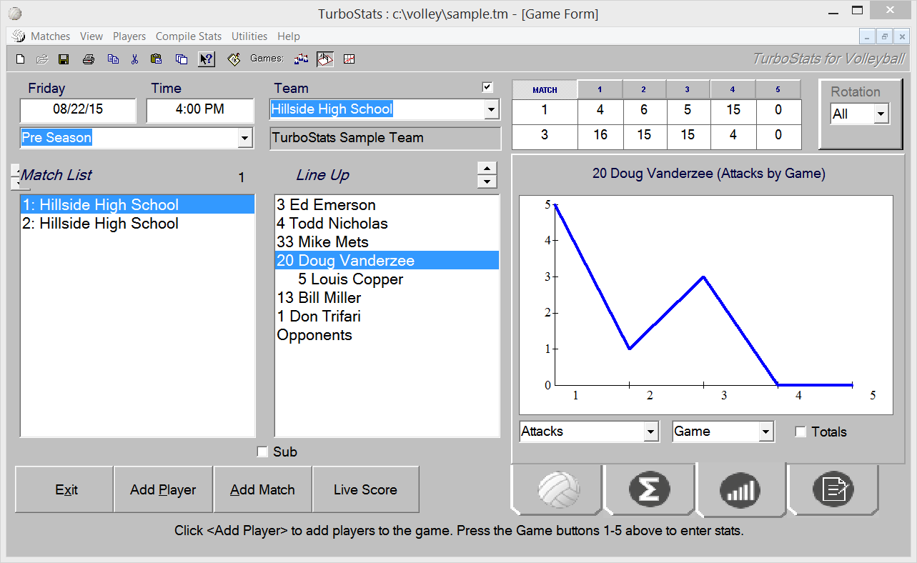Screen dimensions: 917x563
Task: Click the Live Score button
Action: tap(365, 490)
